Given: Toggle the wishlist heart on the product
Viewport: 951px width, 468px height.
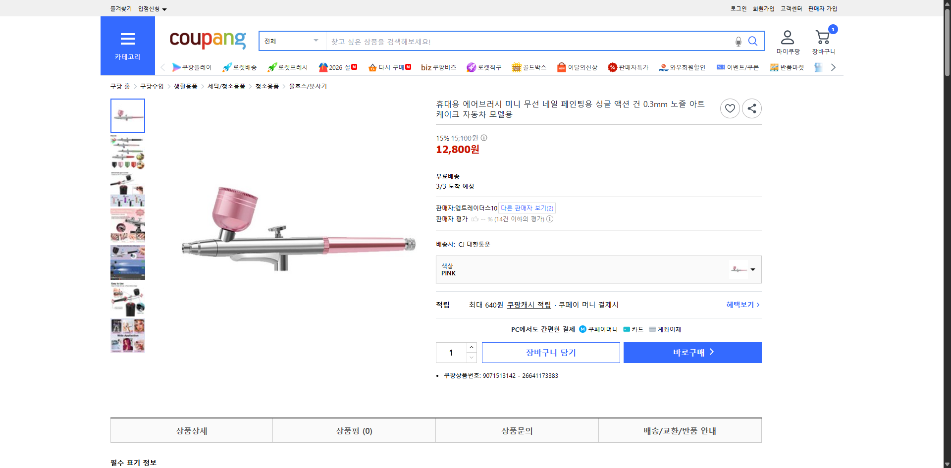Looking at the screenshot, I should click(x=730, y=108).
